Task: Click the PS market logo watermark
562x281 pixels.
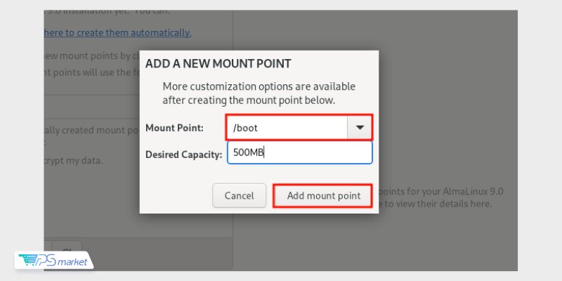Action: [54, 261]
